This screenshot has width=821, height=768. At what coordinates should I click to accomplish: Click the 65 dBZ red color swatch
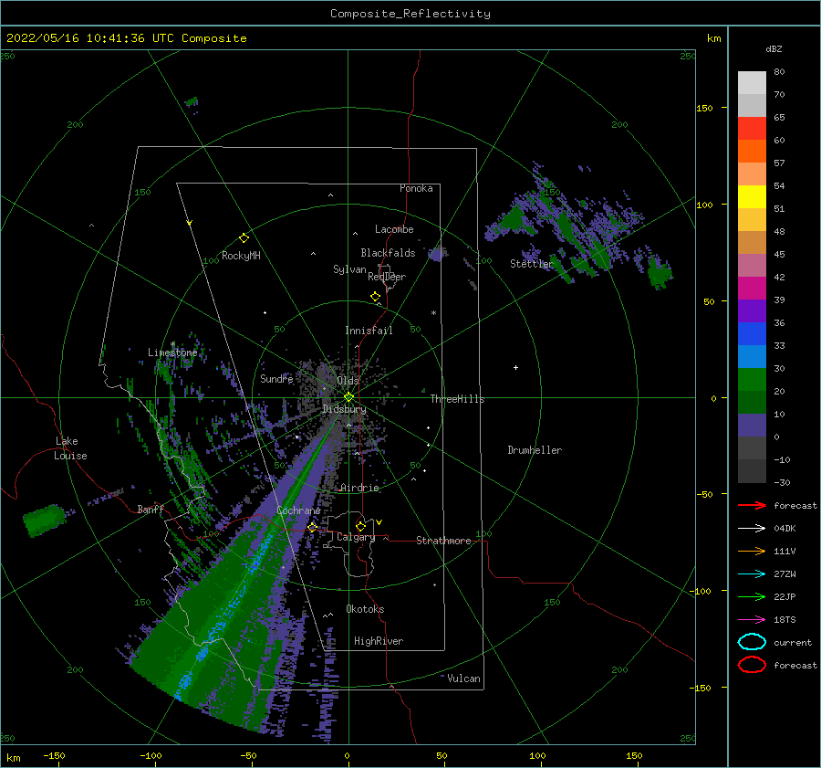pos(752,128)
